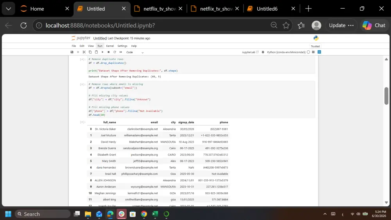Viewport: 391px width, 220px height.
Task: Open the zoom out magnifier icon
Action: pos(274,25)
